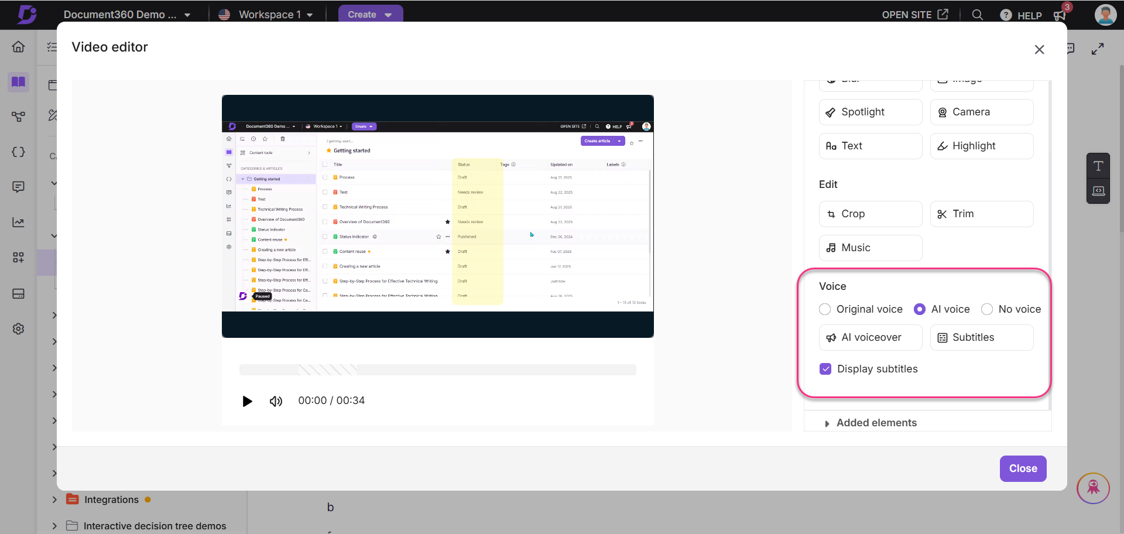Seek along the video timeline bar
The width and height of the screenshot is (1124, 534).
437,369
